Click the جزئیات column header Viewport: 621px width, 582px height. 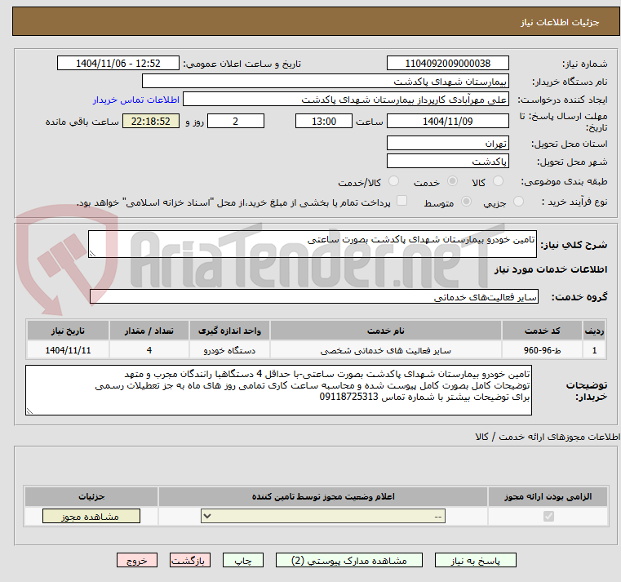[91, 496]
